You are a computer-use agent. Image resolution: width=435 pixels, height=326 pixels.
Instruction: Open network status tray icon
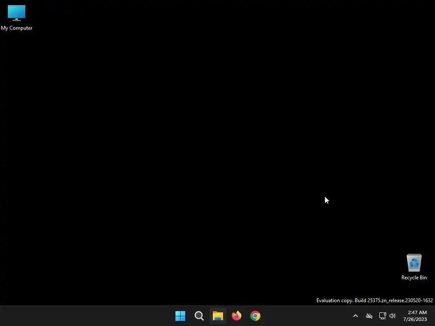(x=383, y=316)
